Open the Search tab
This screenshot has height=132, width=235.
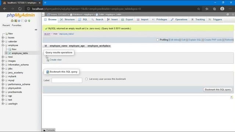97,19
